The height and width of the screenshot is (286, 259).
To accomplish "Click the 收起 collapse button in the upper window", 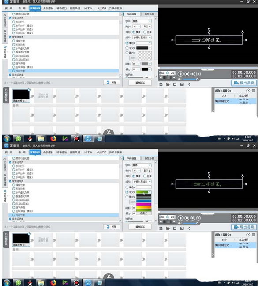I will 112,83.
